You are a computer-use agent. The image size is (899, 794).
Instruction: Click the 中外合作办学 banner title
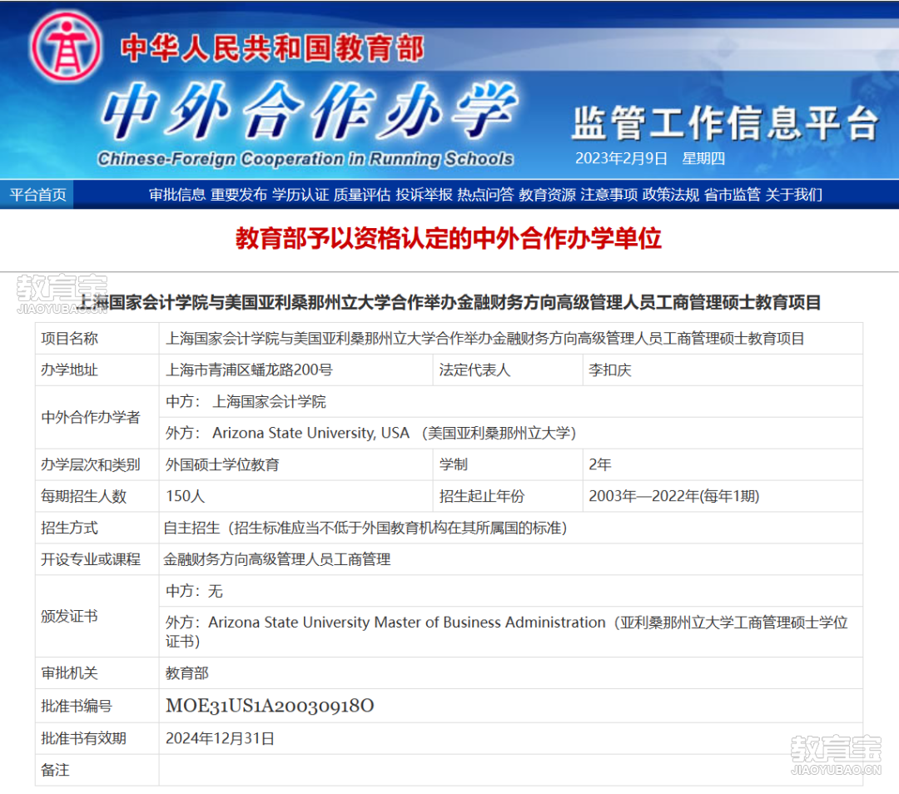310,110
